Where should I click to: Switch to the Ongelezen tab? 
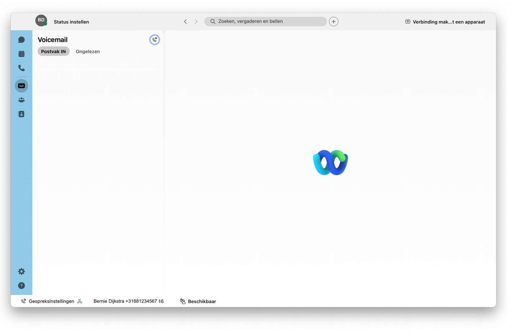pyautogui.click(x=88, y=52)
